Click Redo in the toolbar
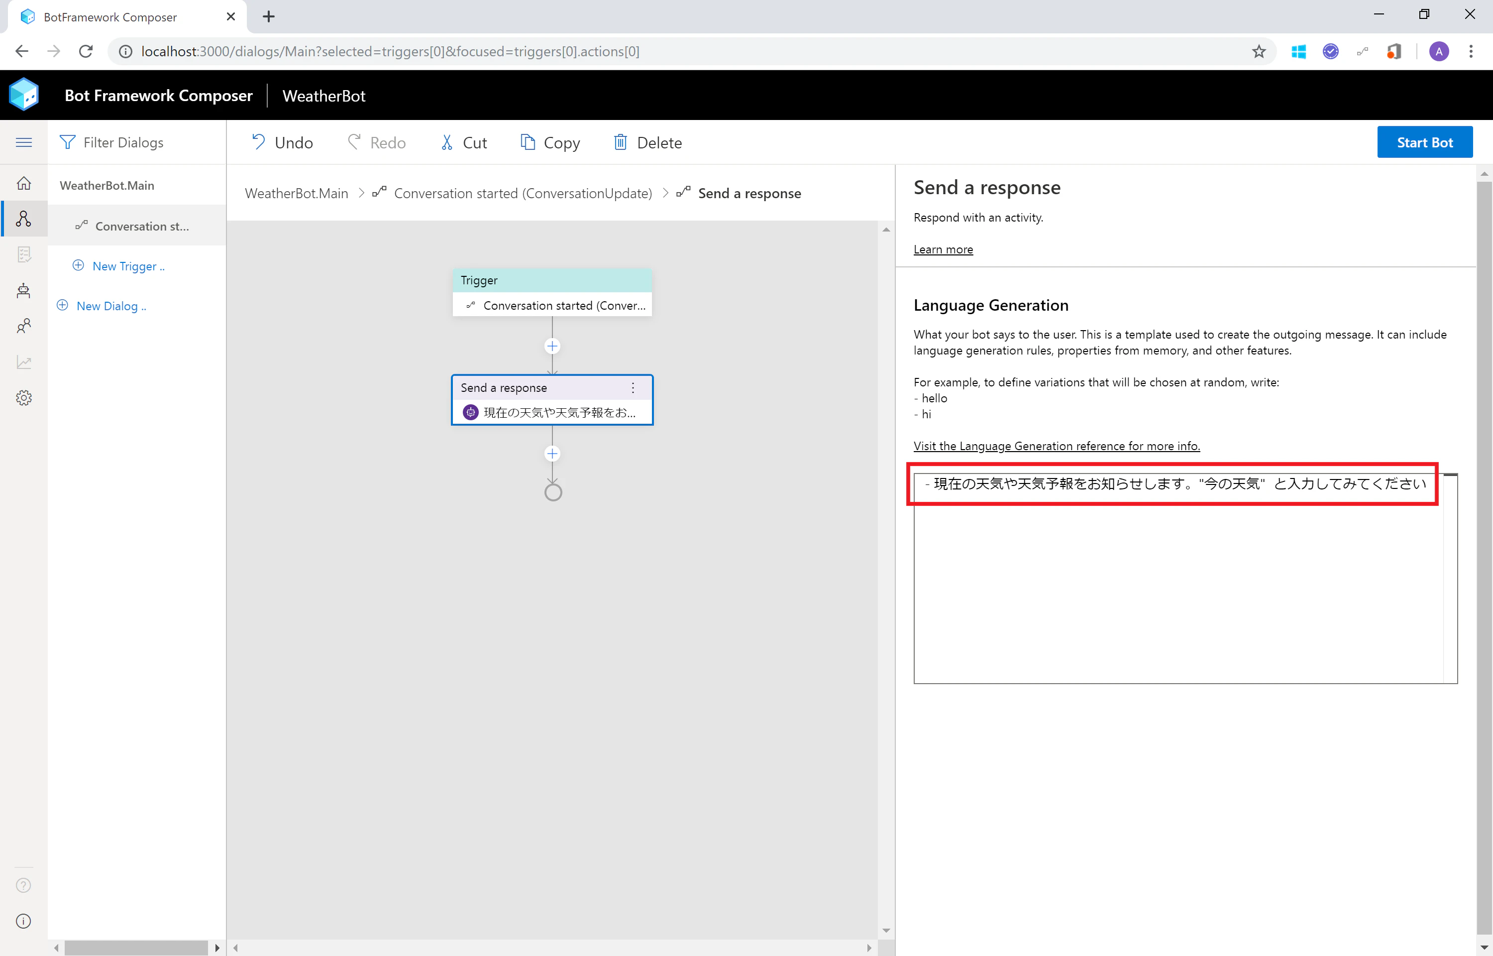Screen dimensions: 1493x956 (377, 143)
